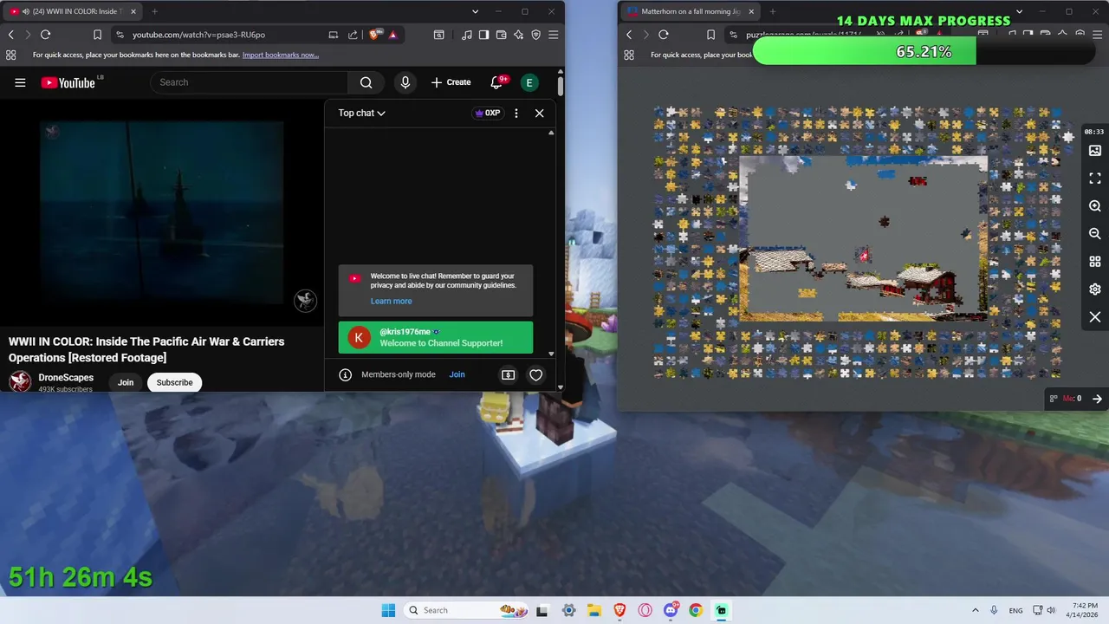Bookmark the YouTube page

97,35
